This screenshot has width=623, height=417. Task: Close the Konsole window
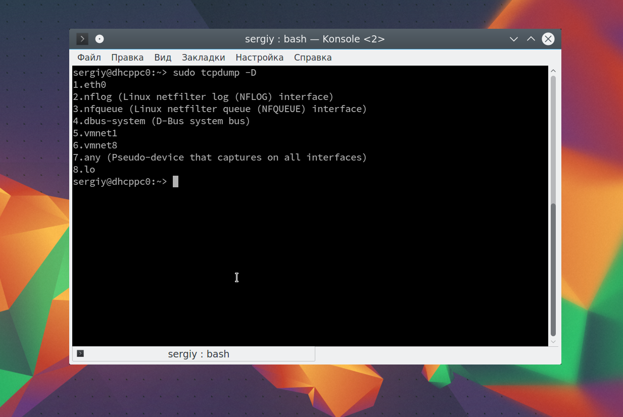tap(548, 39)
